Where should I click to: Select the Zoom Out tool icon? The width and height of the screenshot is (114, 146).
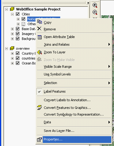[x=95, y=12]
